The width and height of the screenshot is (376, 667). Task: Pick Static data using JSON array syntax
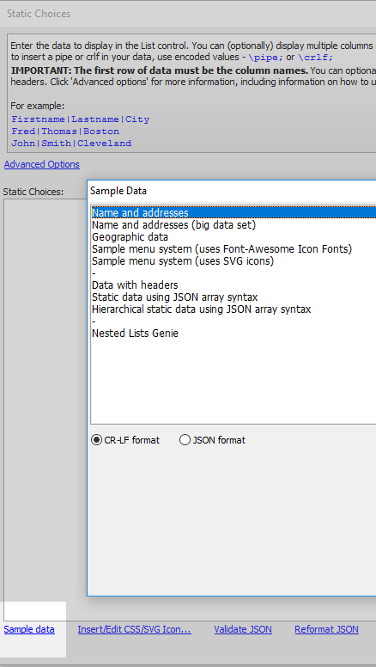point(233,297)
